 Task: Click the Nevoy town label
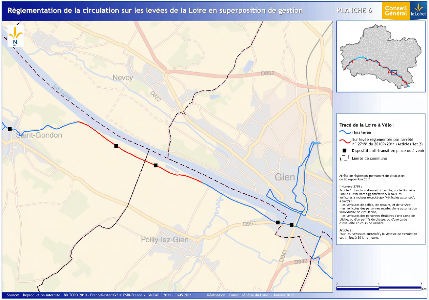click(123, 78)
